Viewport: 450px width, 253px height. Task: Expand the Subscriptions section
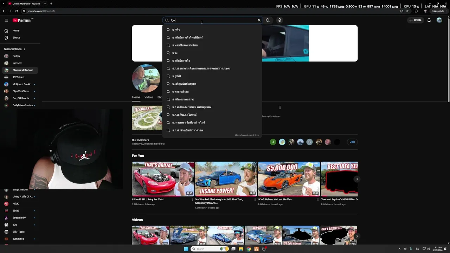click(x=14, y=49)
